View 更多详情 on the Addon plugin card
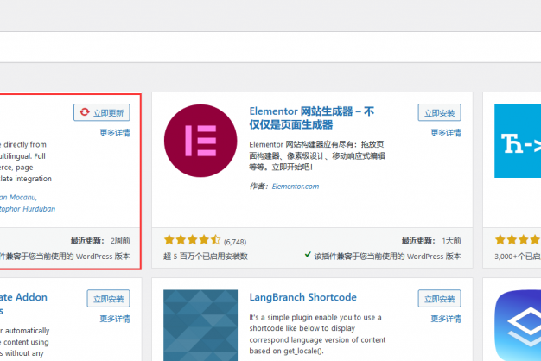The width and height of the screenshot is (541, 361). pos(115,319)
